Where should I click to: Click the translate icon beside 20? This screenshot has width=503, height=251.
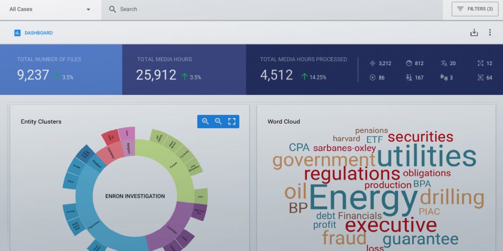pyautogui.click(x=444, y=63)
